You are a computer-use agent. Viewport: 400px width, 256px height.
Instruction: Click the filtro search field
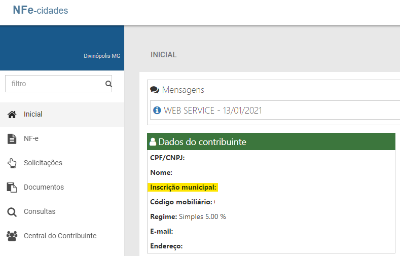point(58,84)
